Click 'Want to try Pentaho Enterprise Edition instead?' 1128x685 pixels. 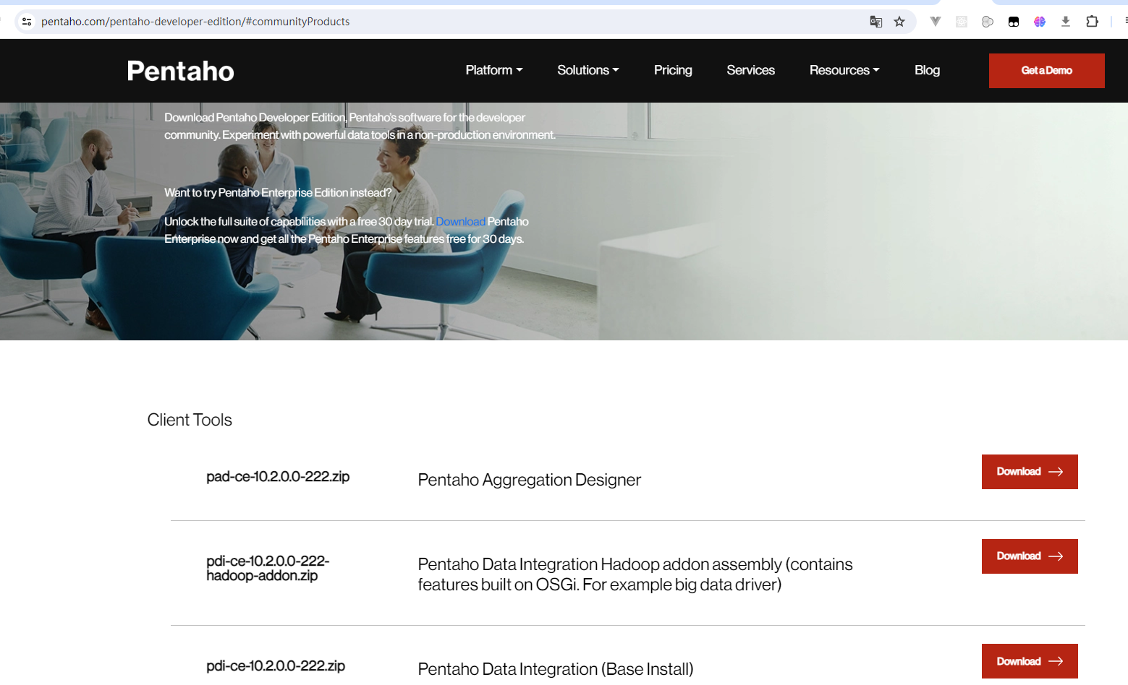pyautogui.click(x=278, y=193)
